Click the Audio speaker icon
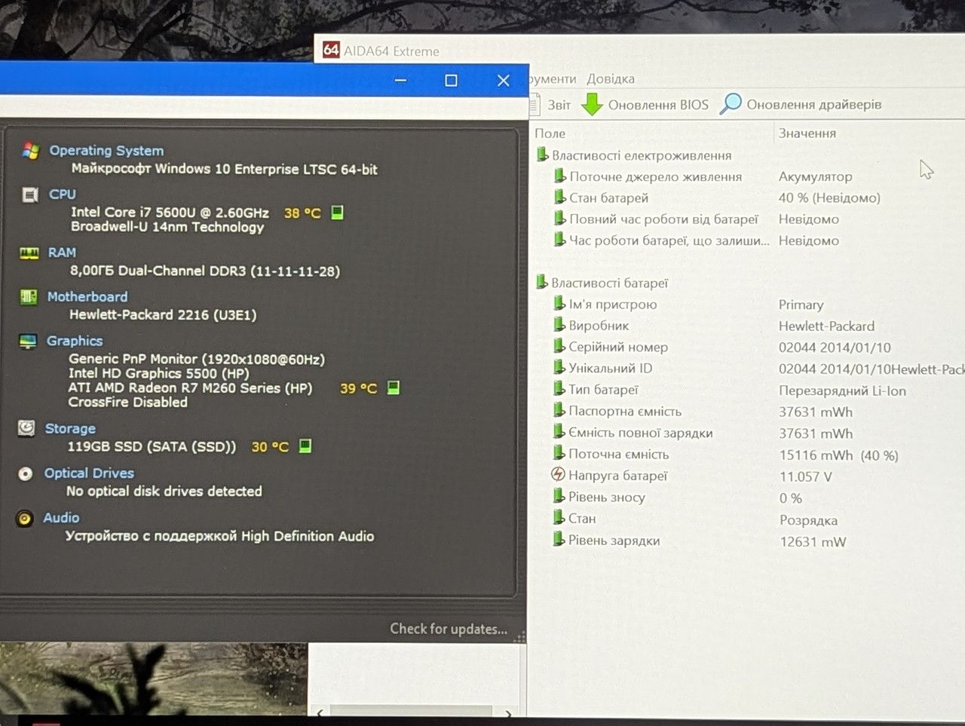 click(25, 519)
